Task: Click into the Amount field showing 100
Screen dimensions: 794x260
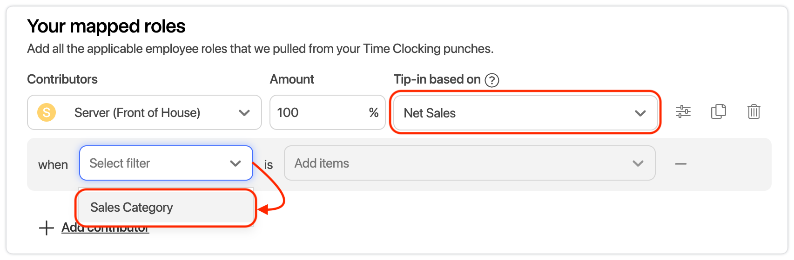Action: click(x=316, y=112)
